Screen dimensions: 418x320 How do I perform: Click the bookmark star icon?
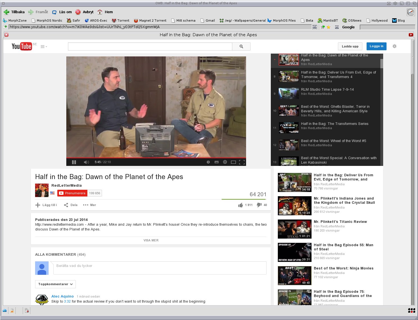coord(328,27)
